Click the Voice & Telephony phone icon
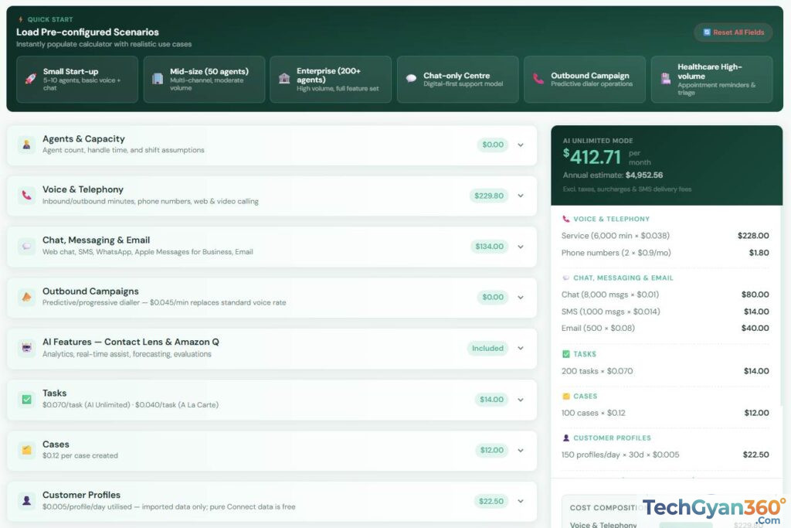Image resolution: width=791 pixels, height=528 pixels. click(27, 196)
